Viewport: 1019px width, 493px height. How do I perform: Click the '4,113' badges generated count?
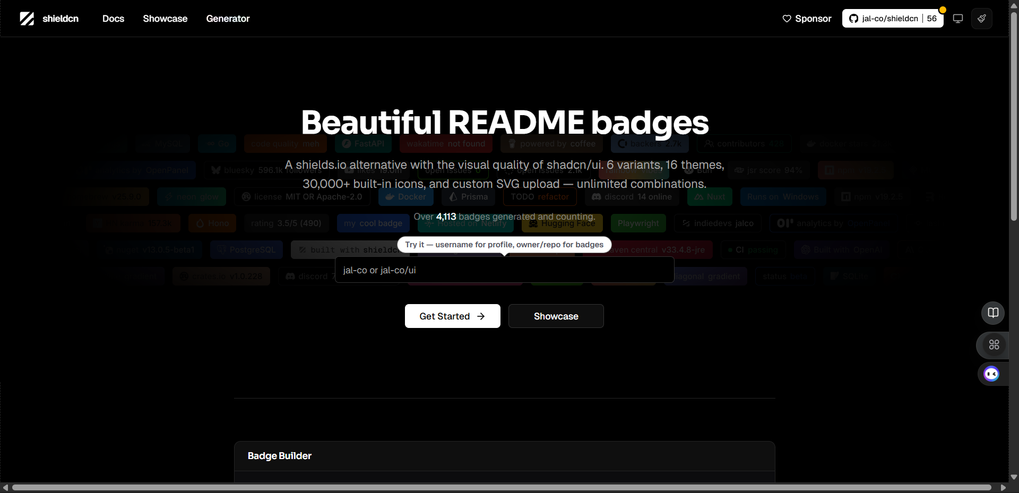(446, 217)
